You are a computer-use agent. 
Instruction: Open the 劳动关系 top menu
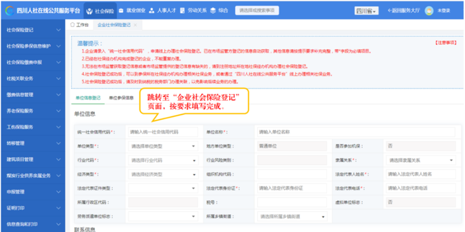pos(193,10)
